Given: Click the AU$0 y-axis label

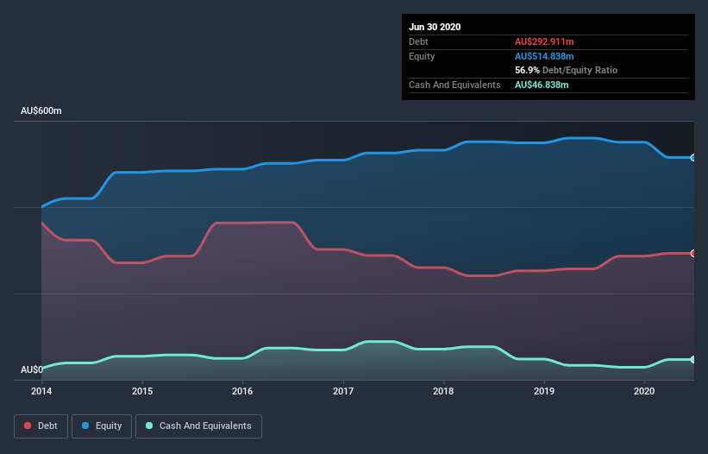Looking at the screenshot, I should point(32,369).
